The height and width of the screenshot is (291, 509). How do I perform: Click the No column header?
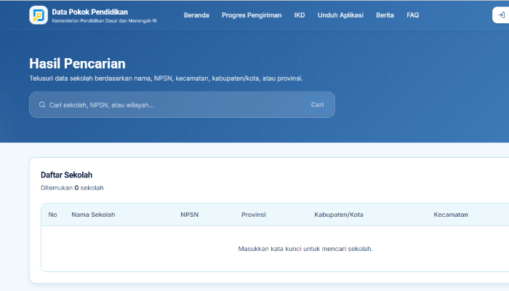(x=52, y=215)
